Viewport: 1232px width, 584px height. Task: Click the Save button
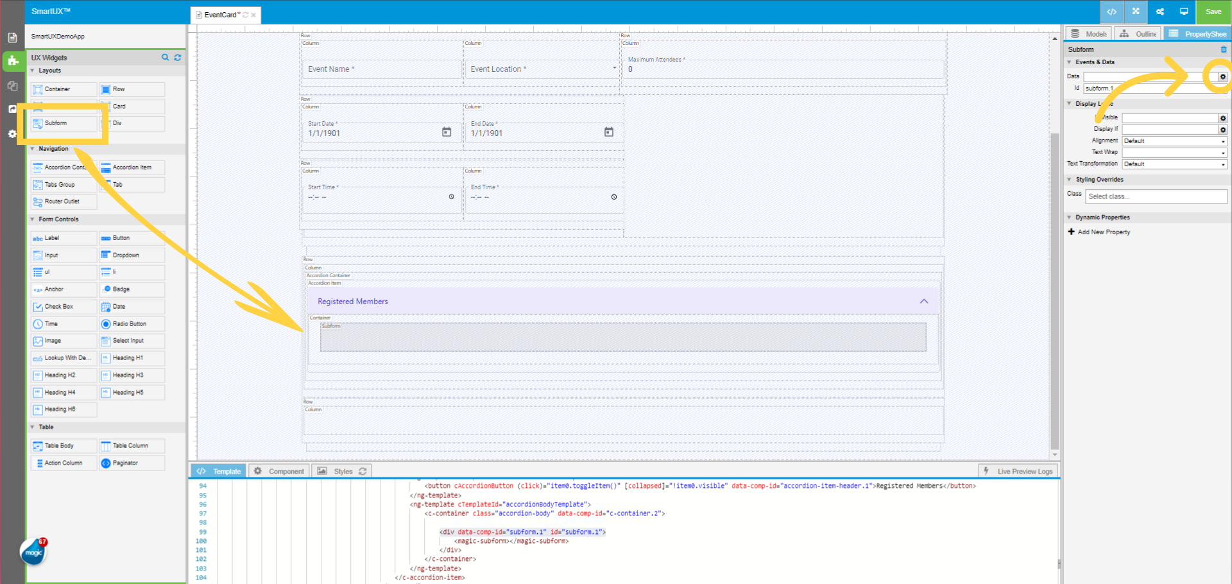(x=1213, y=12)
